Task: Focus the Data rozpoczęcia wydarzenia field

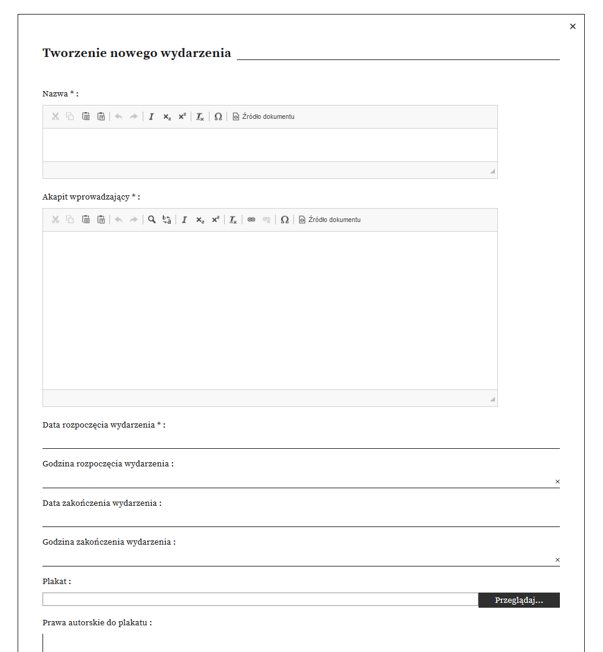Action: pyautogui.click(x=301, y=441)
